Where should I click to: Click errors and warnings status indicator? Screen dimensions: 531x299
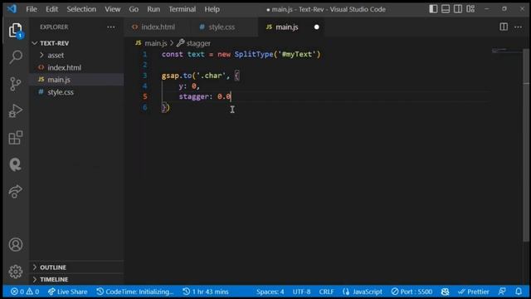tap(25, 292)
